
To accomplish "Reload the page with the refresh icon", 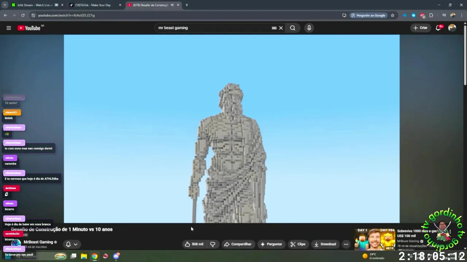I will coord(23,15).
